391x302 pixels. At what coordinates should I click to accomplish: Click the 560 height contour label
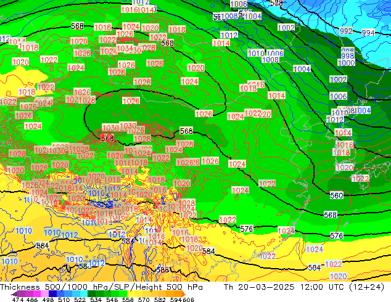(x=337, y=195)
